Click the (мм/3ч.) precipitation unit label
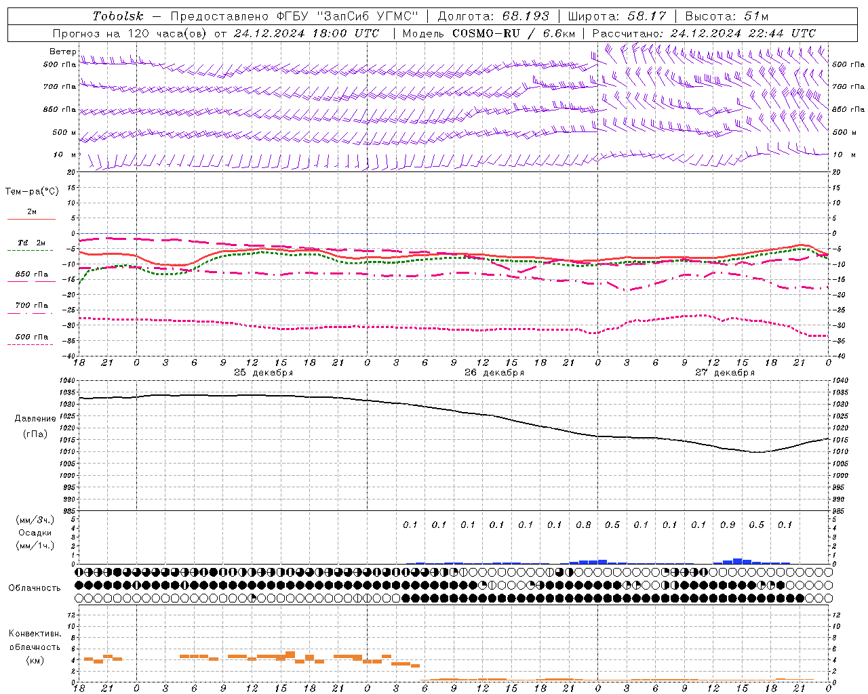The image size is (868, 694). pos(35,520)
